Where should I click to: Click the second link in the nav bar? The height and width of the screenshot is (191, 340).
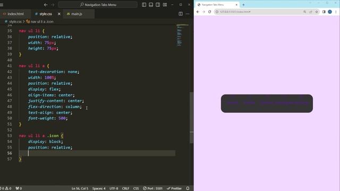tap(249, 103)
